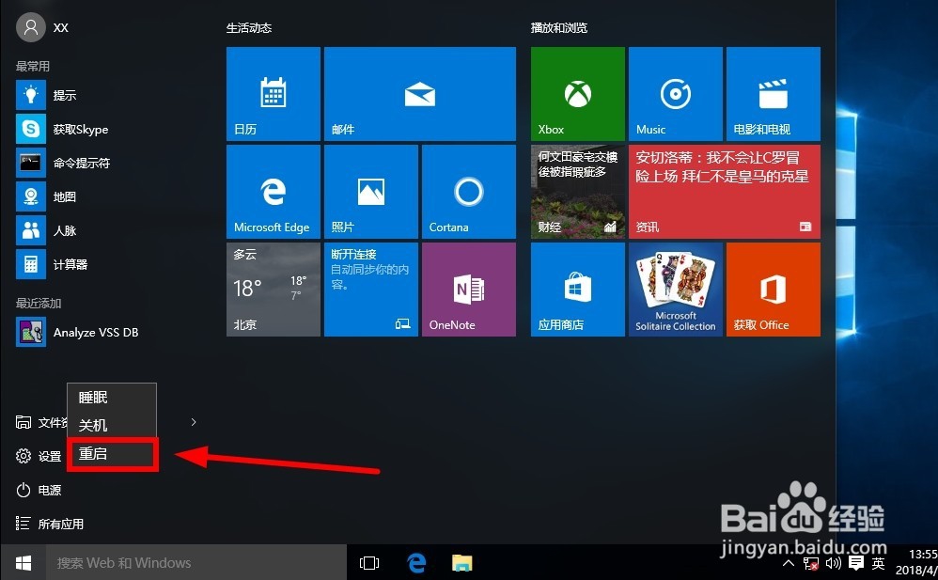Viewport: 938px width, 580px height.
Task: Open the 日历 calendar tile
Action: (274, 94)
